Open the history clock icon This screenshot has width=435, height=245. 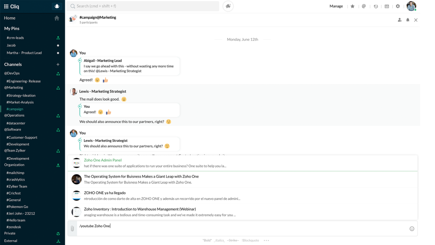click(x=376, y=7)
